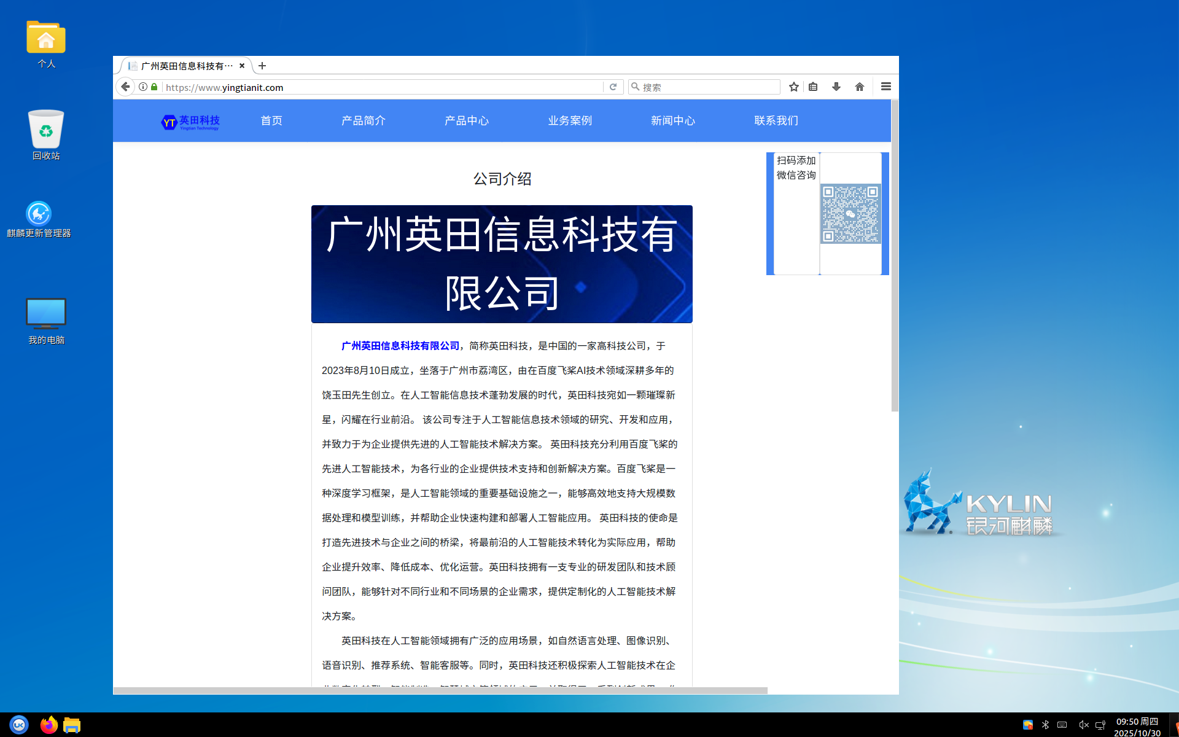
Task: Go to browser home page icon
Action: [x=860, y=87]
